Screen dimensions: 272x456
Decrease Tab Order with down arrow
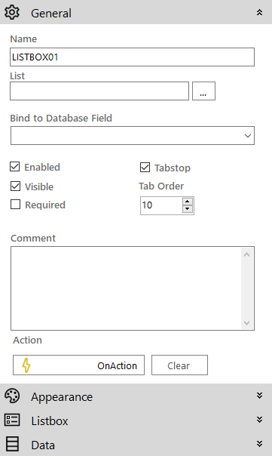pyautogui.click(x=188, y=209)
